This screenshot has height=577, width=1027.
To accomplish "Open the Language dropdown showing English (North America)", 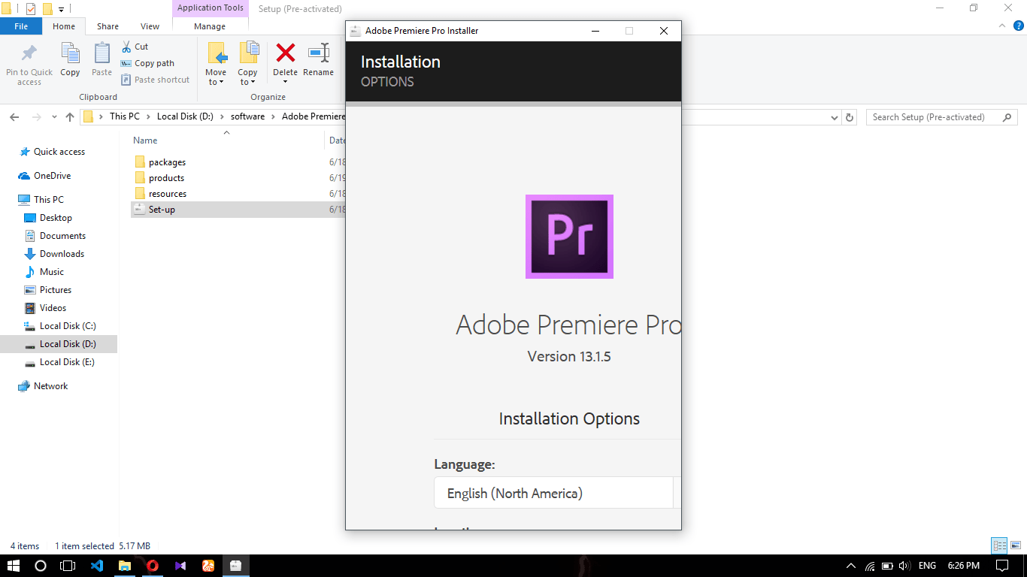I will (554, 493).
